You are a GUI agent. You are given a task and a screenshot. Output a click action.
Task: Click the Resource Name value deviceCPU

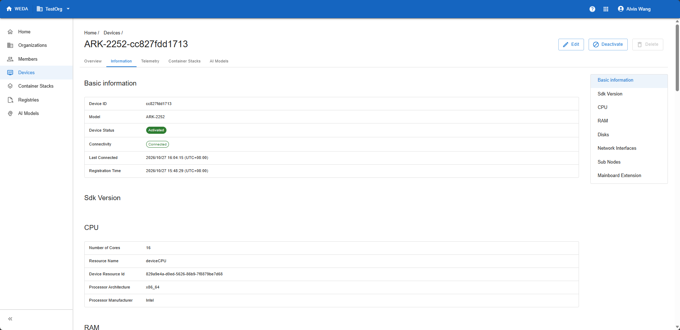[x=156, y=261]
